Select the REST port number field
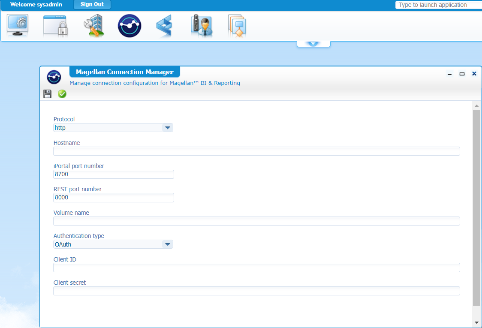The image size is (482, 328). tap(114, 198)
